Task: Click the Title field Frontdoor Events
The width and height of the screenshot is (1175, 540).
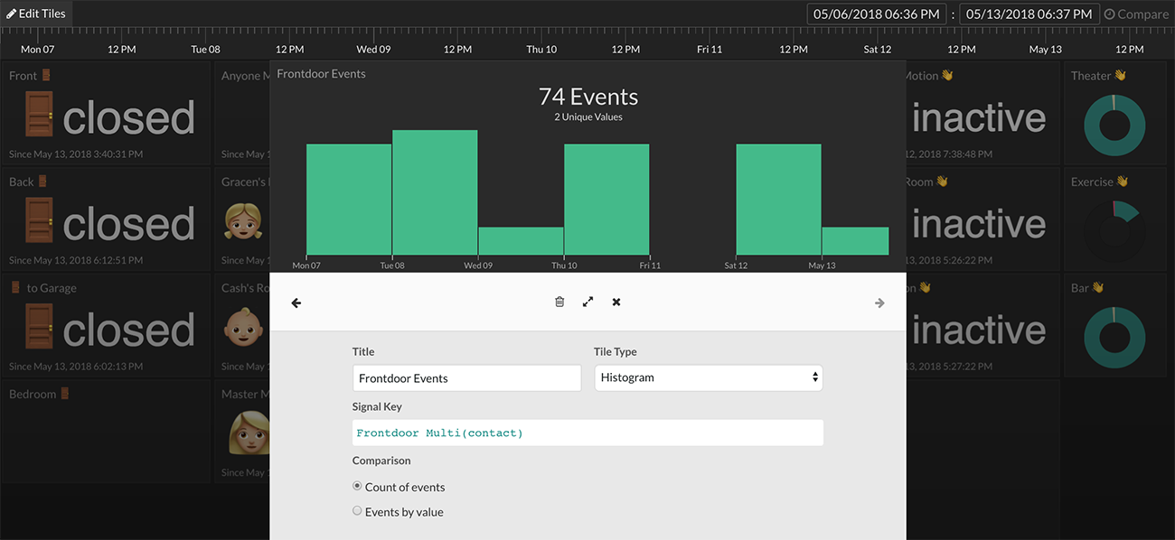Action: pos(466,378)
